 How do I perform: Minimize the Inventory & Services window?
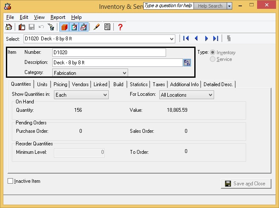pyautogui.click(x=240, y=6)
